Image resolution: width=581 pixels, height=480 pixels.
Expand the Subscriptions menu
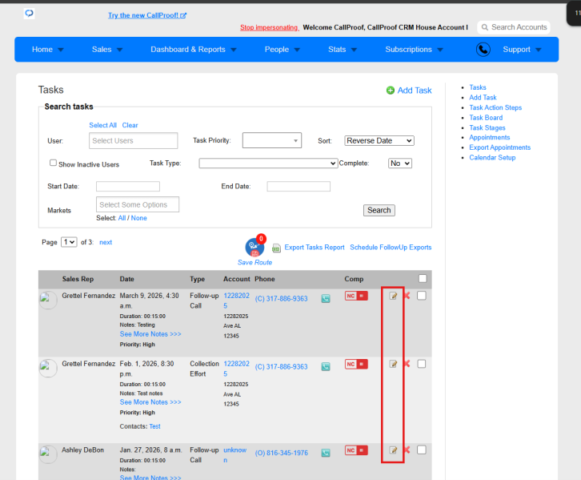414,50
